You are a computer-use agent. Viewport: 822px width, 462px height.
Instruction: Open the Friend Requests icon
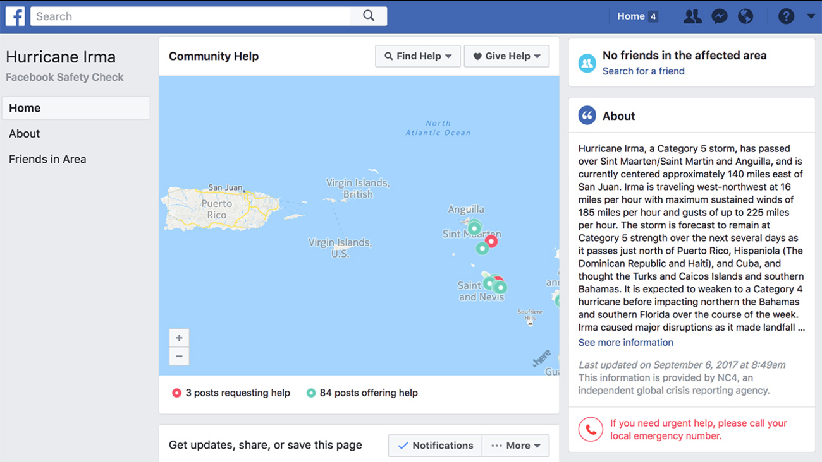coord(692,16)
